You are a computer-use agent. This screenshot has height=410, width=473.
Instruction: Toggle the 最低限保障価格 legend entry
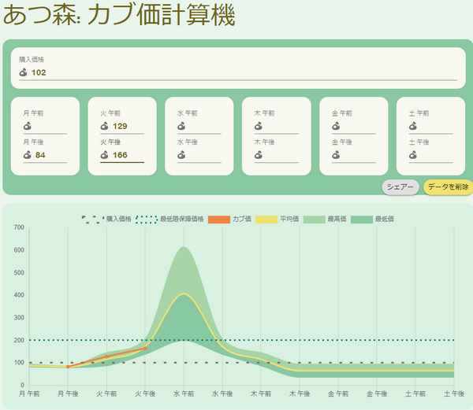click(x=169, y=219)
